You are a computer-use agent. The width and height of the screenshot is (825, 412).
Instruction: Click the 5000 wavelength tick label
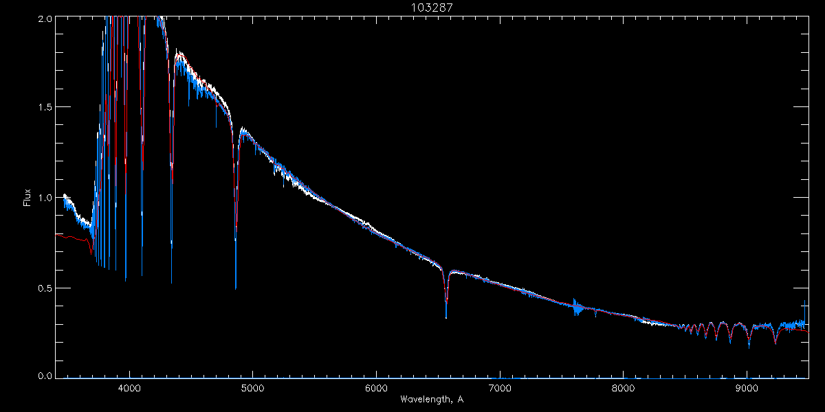(x=252, y=387)
